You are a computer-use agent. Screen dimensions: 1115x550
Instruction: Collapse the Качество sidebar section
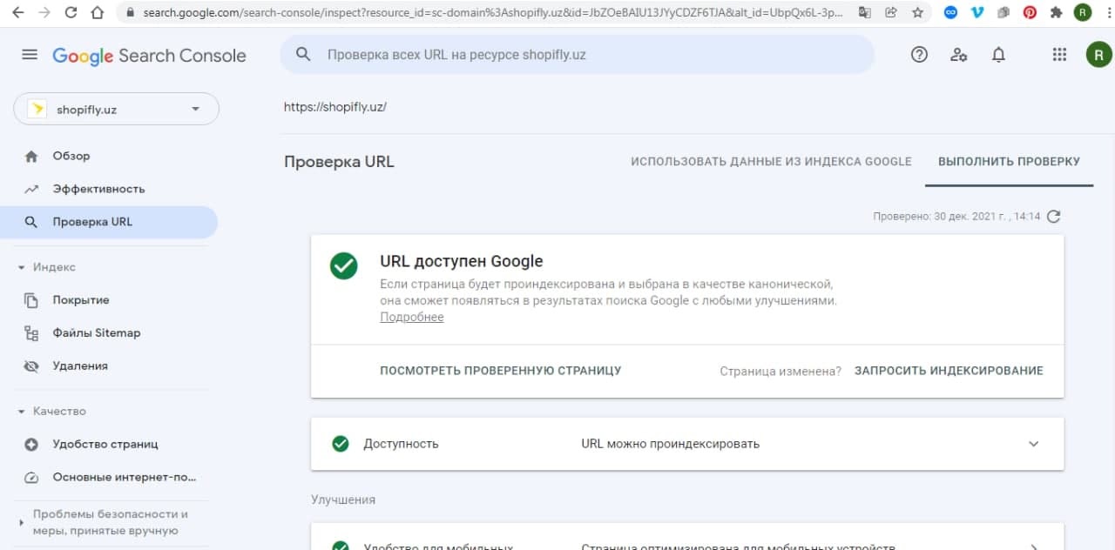pos(22,411)
